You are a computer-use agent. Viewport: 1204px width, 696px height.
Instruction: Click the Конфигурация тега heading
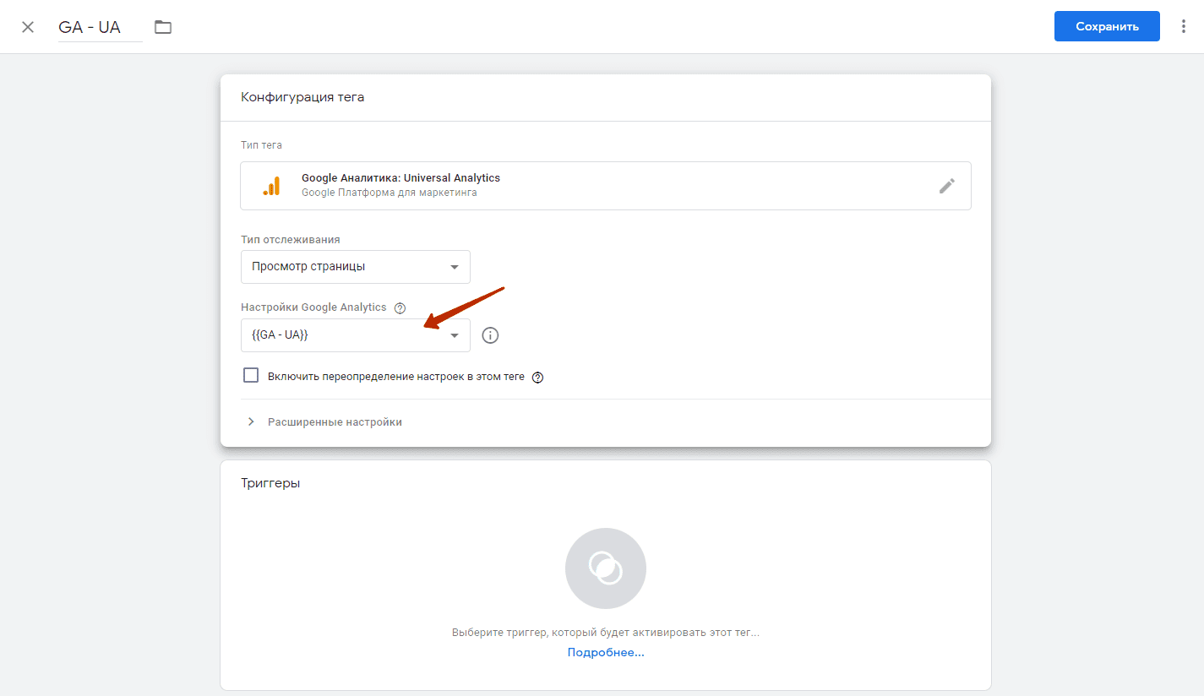coord(302,97)
